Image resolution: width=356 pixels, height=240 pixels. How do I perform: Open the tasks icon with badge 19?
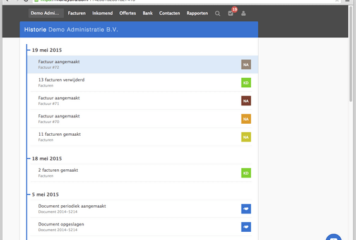coord(230,13)
